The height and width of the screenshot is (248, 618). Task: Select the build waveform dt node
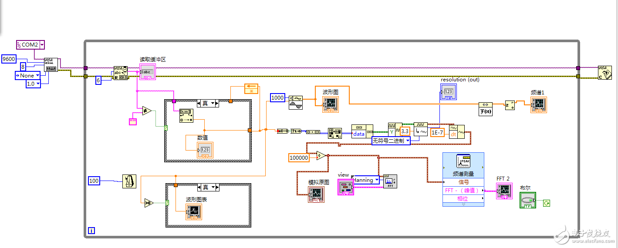click(x=456, y=132)
